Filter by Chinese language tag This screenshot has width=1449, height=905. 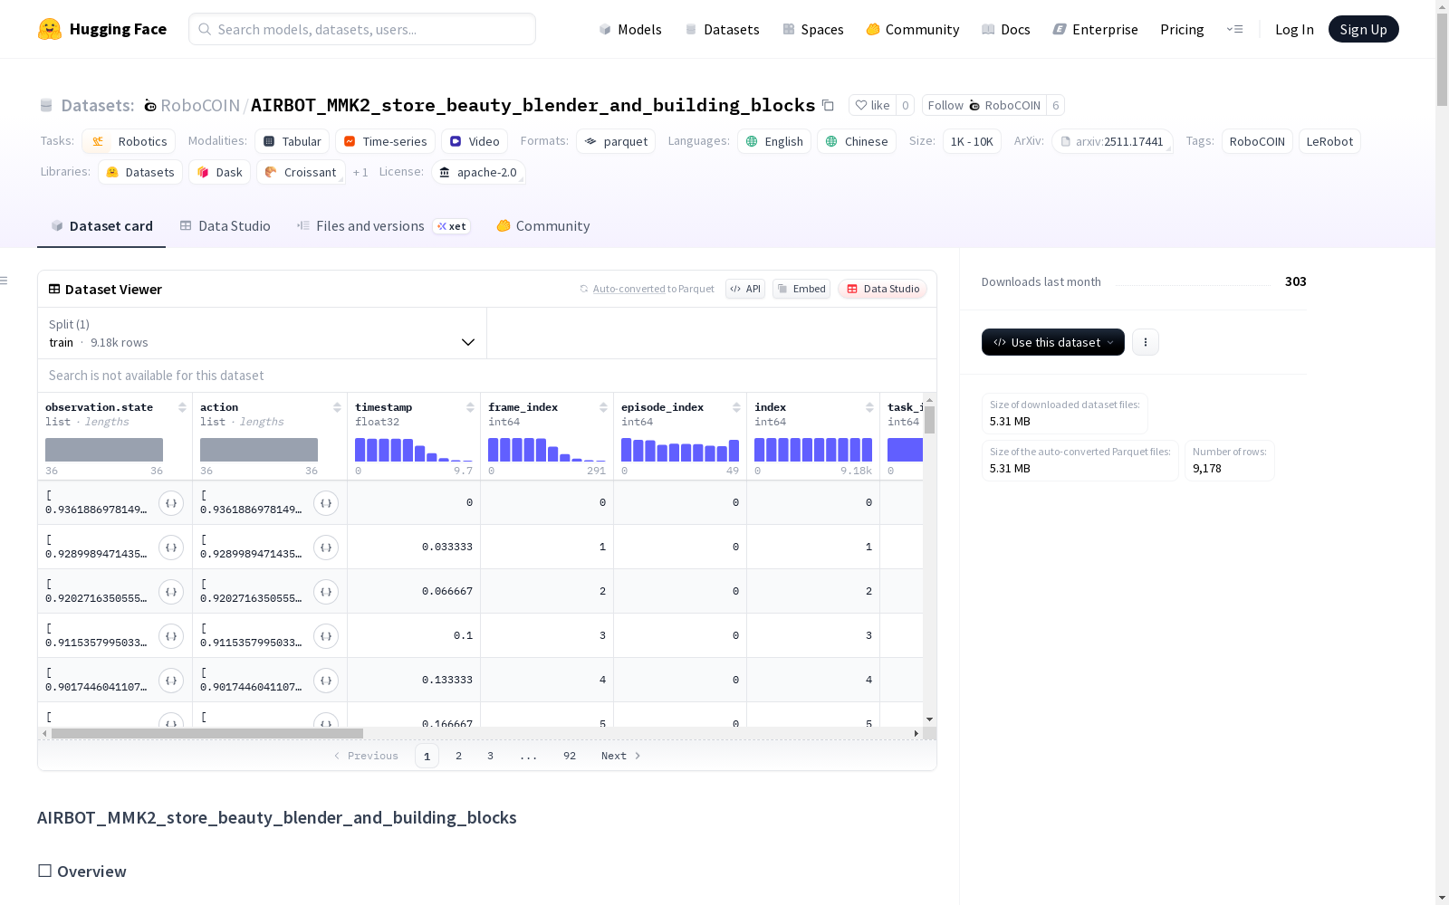[857, 141]
